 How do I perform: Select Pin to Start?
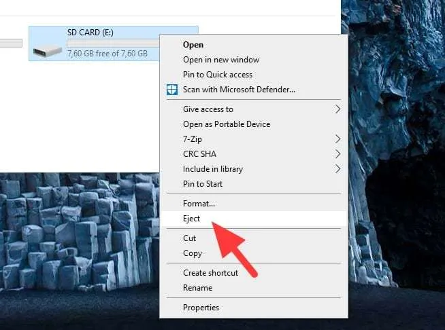[x=254, y=184]
